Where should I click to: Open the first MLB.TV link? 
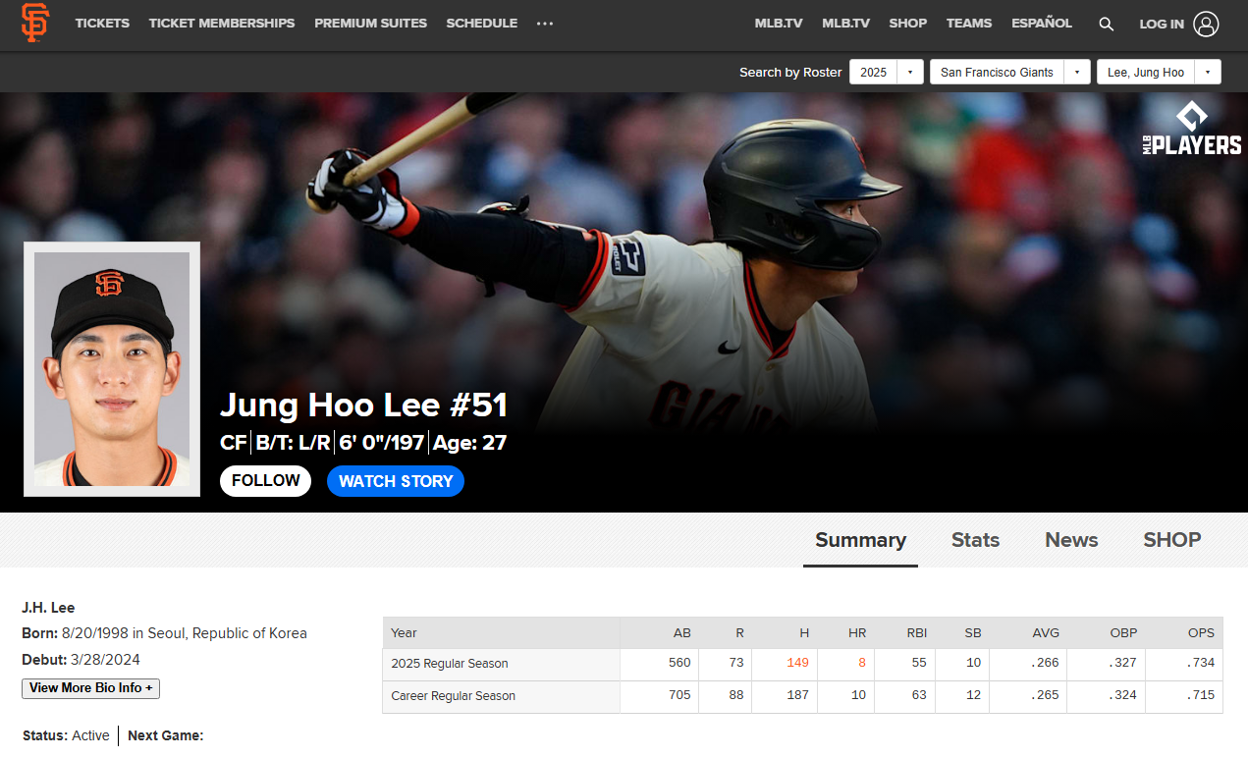779,24
